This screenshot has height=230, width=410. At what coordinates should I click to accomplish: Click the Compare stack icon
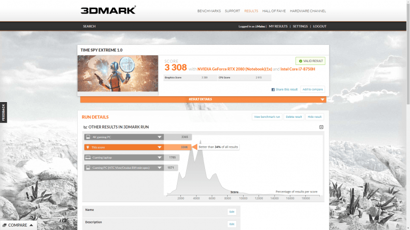(4, 225)
